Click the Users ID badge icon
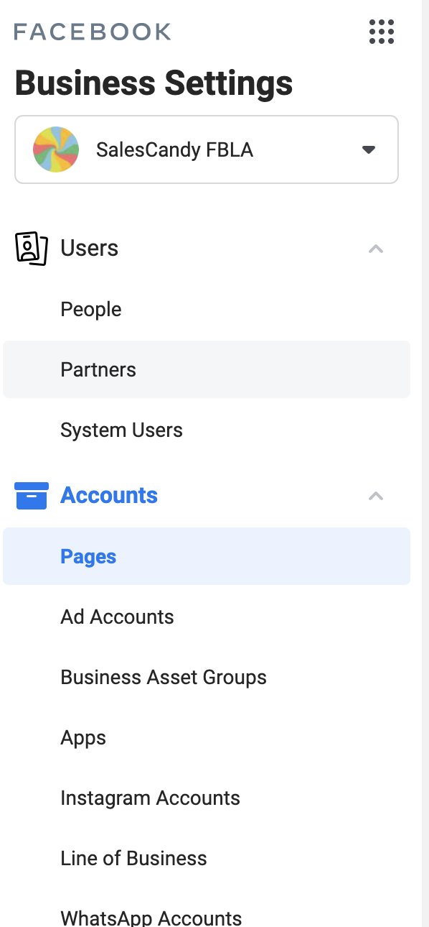 [x=31, y=249]
